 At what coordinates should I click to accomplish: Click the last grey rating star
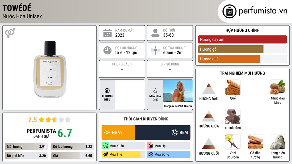[x=68, y=120]
